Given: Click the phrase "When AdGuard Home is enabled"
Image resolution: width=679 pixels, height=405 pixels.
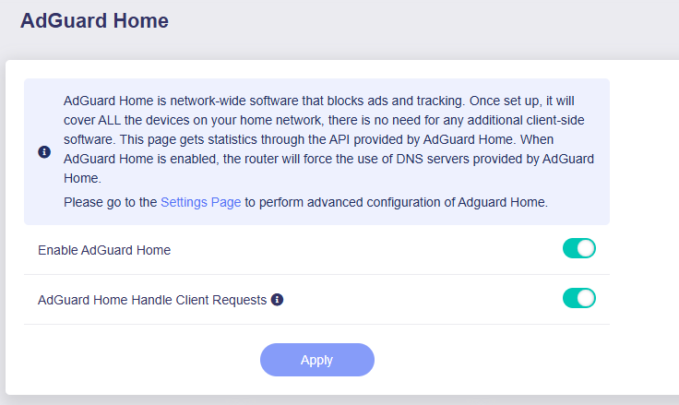Looking at the screenshot, I should pyautogui.click(x=570, y=140).
